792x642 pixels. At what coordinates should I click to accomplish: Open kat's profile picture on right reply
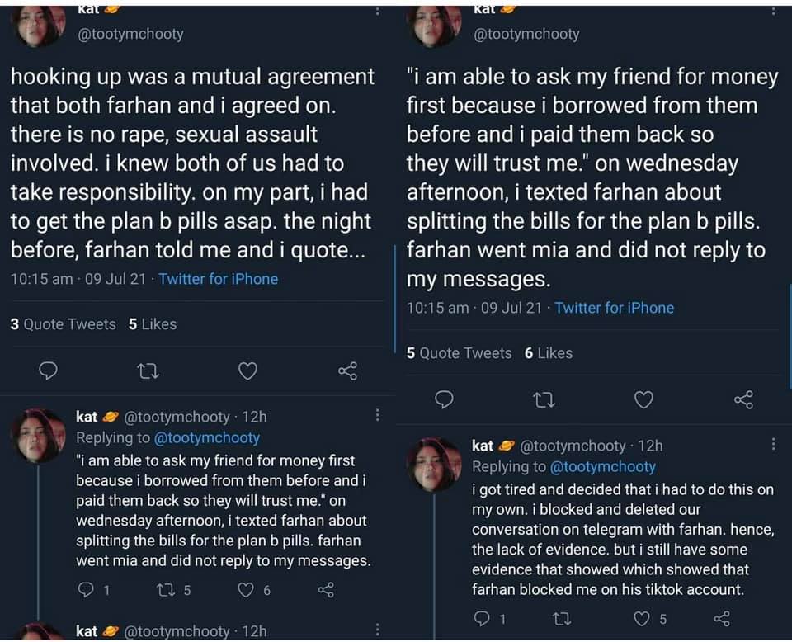434,464
